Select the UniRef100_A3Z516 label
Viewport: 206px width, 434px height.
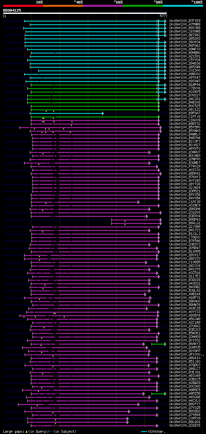pos(185,273)
